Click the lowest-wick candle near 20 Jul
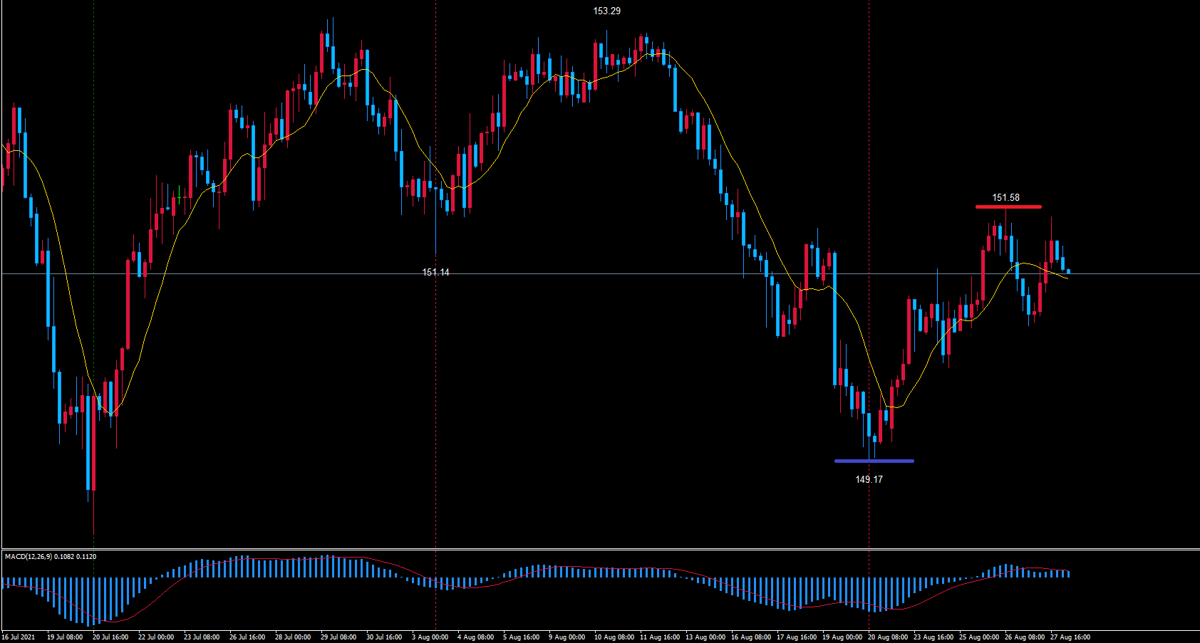The width and height of the screenshot is (1200, 643). (x=93, y=441)
